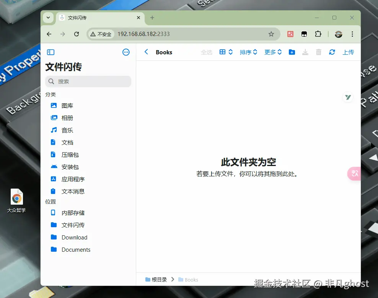Open the black square extension icon
The image size is (378, 298).
tap(304, 34)
